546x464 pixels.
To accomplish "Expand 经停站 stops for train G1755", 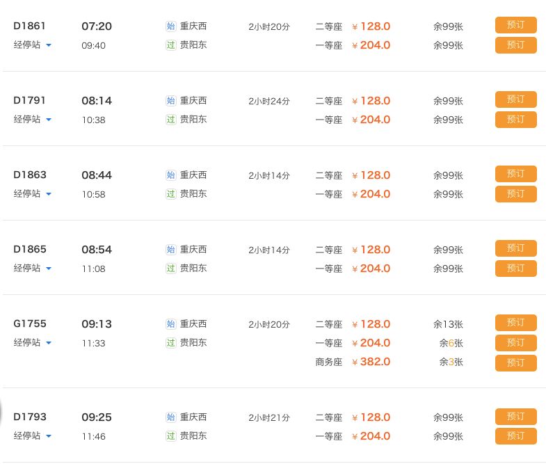I will (x=33, y=343).
